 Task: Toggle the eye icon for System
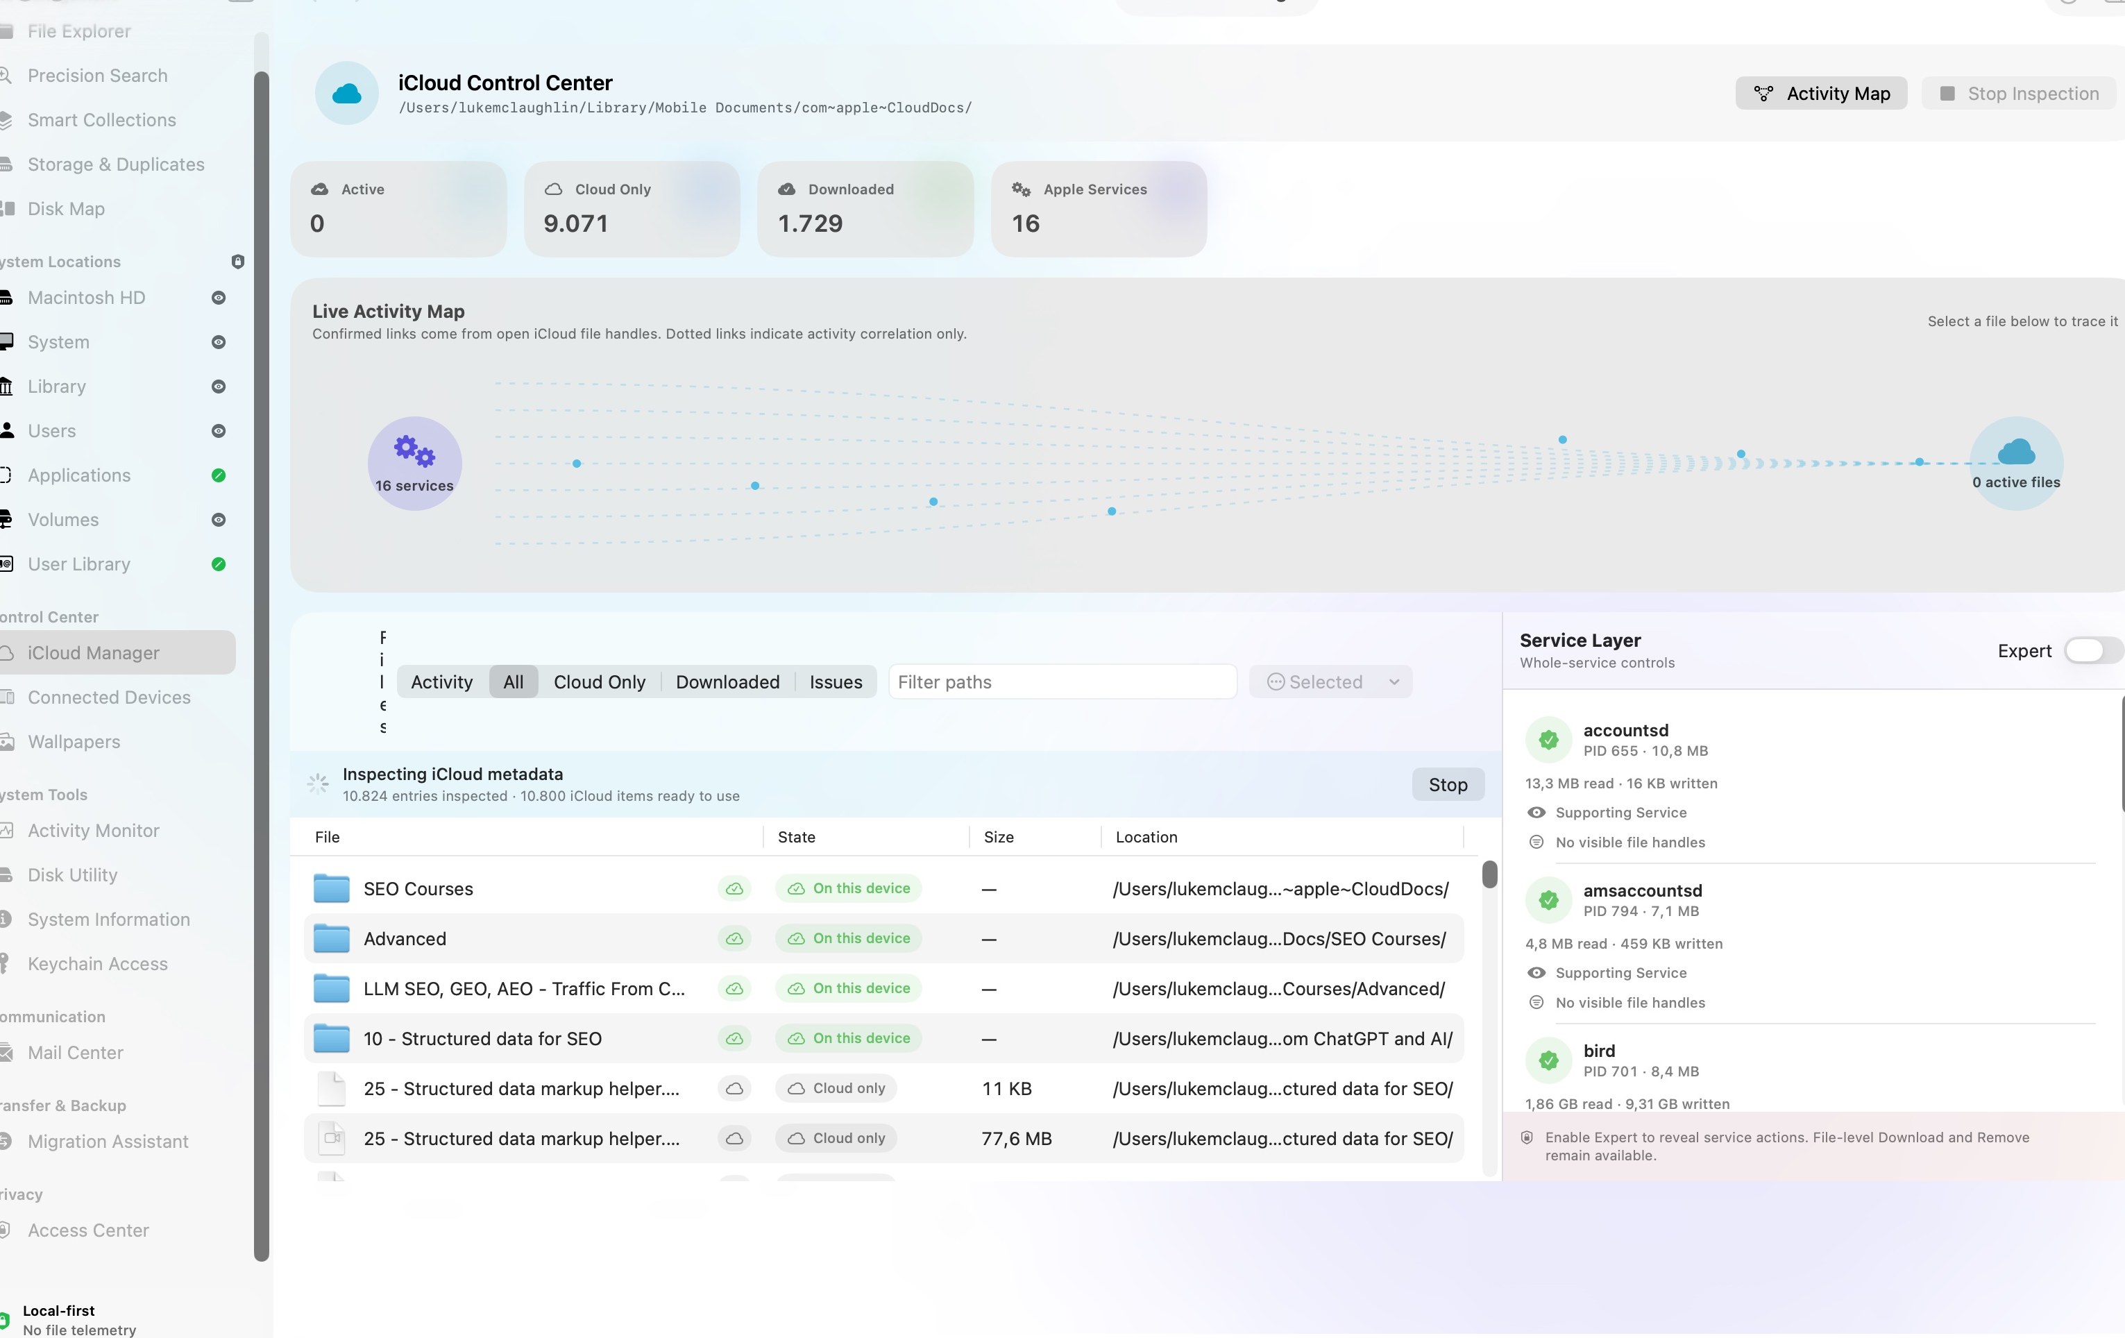point(219,341)
